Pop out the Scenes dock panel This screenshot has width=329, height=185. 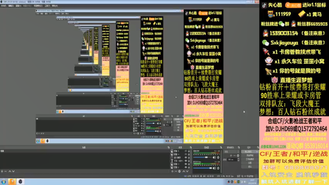click(x=169, y=148)
